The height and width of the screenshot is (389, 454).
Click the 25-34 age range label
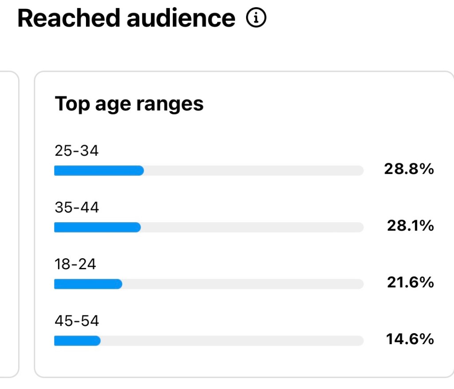77,151
